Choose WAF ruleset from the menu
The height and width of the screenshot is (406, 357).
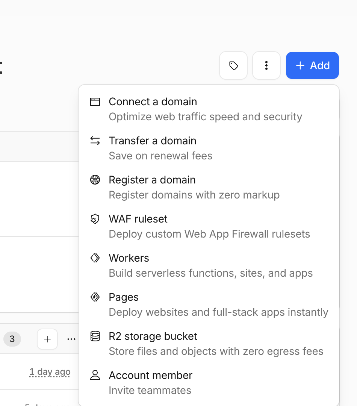click(x=209, y=226)
